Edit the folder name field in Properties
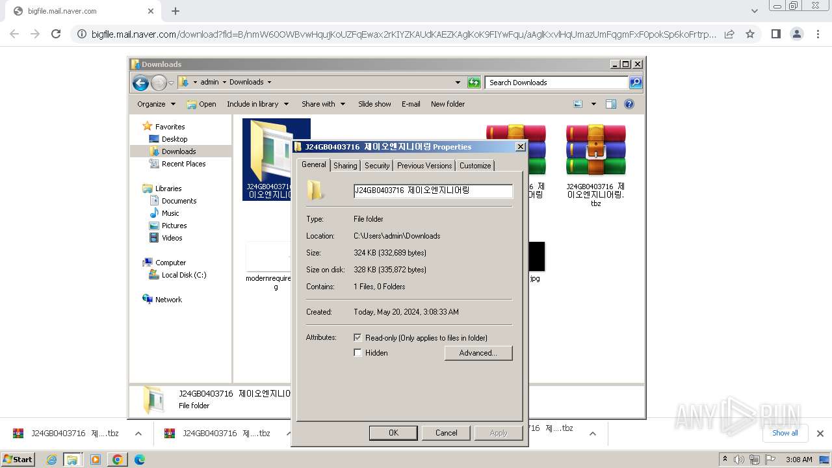The image size is (832, 468). click(x=433, y=190)
